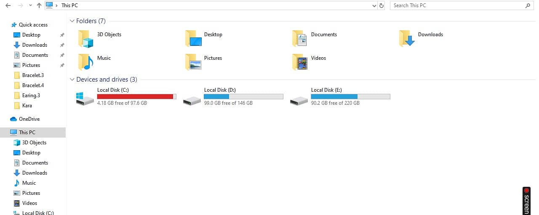Collapse the Devices and drives group
The width and height of the screenshot is (539, 215).
(x=72, y=80)
